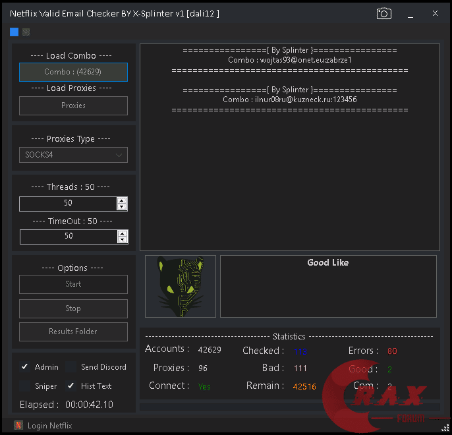Click the Bad count 111
Image resolution: width=452 pixels, height=435 pixels.
click(x=300, y=368)
